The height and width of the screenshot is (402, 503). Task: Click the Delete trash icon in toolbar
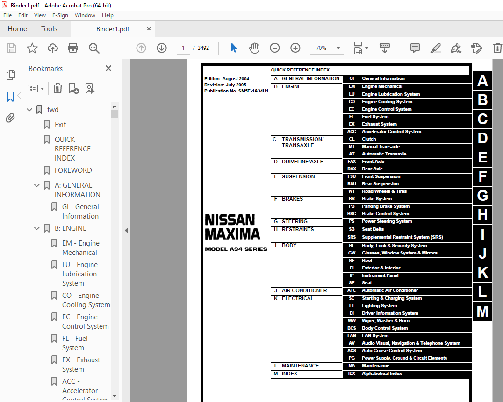[497, 48]
